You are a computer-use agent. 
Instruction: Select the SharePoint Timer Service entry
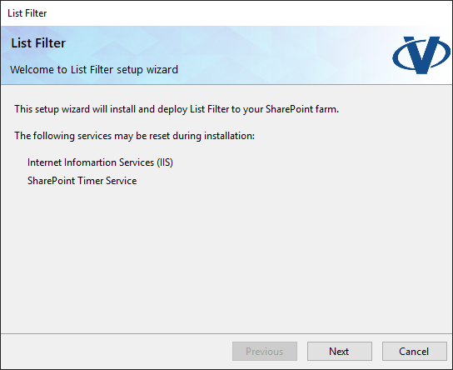(82, 181)
